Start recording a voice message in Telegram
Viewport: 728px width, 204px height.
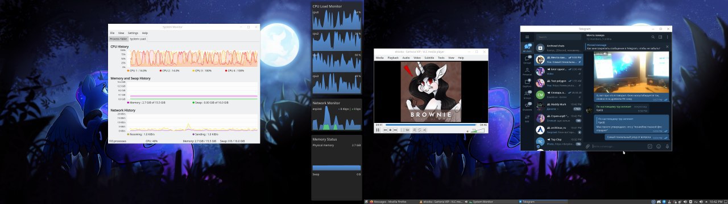(x=667, y=146)
